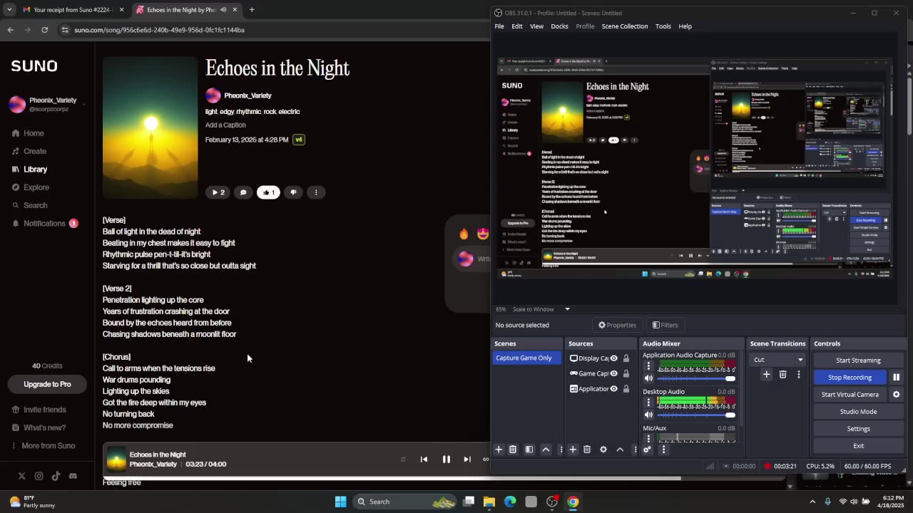The width and height of the screenshot is (913, 513).
Task: Open Notifications in the Suno sidebar
Action: pos(44,223)
